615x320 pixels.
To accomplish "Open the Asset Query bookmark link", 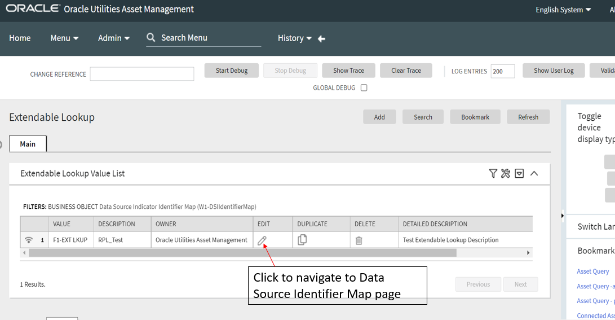I will point(592,271).
